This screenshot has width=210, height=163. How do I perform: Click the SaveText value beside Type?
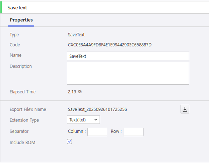76,35
